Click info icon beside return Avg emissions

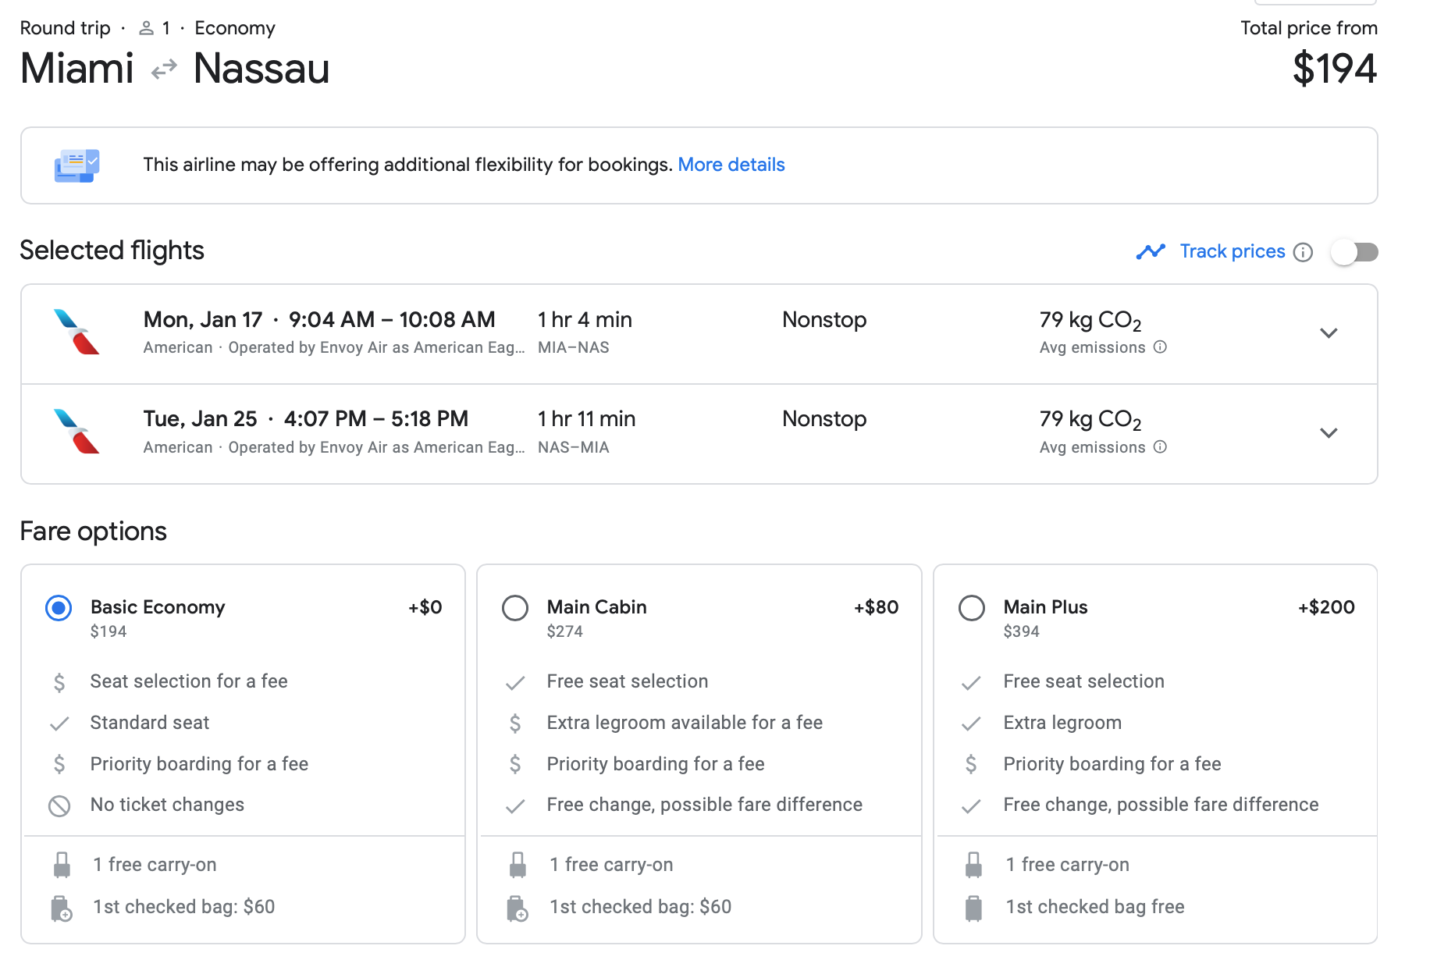(1160, 447)
